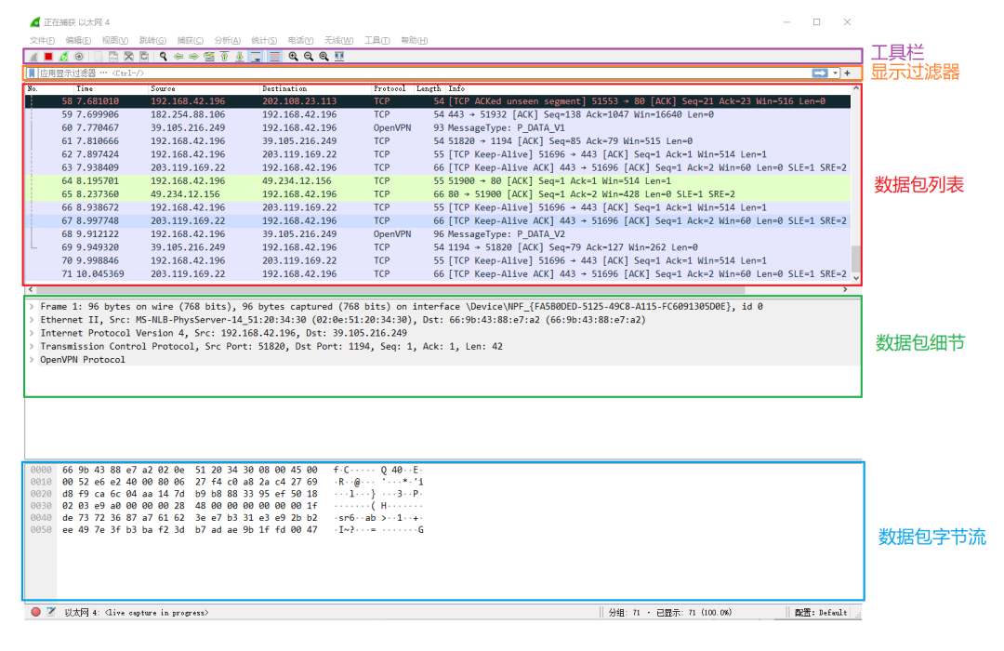The image size is (1004, 651).
Task: Select packet 68 OpenVPN P_DATA_V2 row
Action: (x=438, y=233)
